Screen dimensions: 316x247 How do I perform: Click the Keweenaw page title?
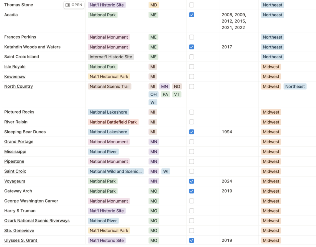[x=15, y=76]
